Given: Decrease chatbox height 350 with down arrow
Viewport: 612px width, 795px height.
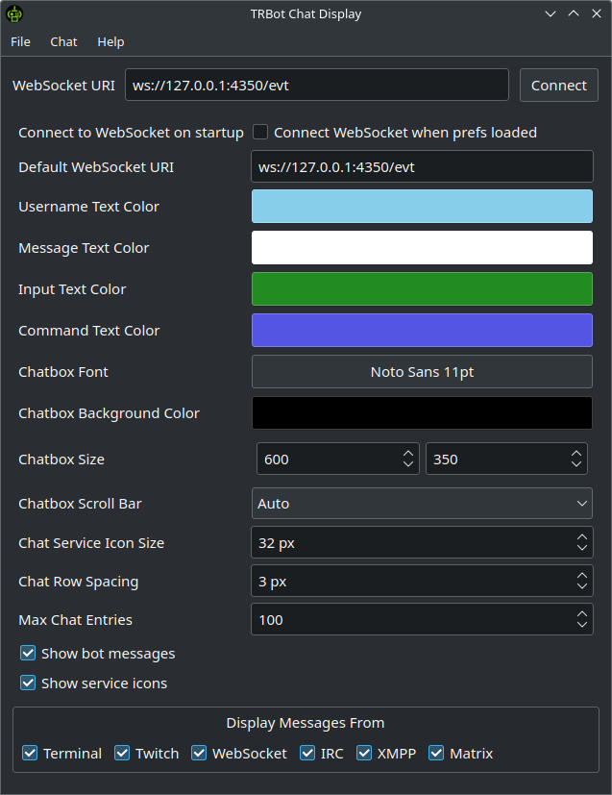Looking at the screenshot, I should click(x=576, y=465).
